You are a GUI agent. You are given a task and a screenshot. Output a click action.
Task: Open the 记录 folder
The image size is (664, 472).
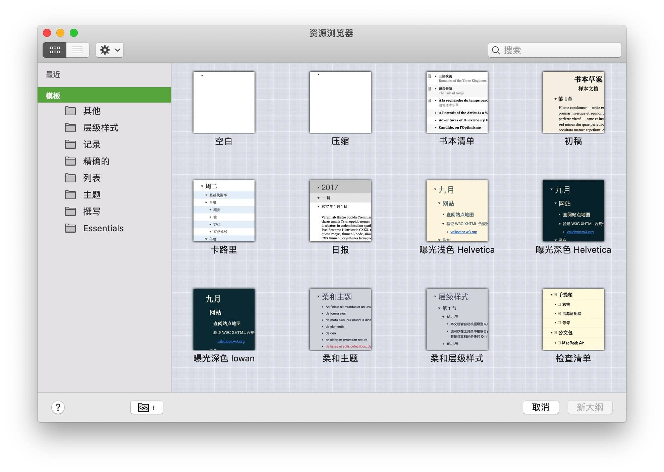pyautogui.click(x=92, y=144)
